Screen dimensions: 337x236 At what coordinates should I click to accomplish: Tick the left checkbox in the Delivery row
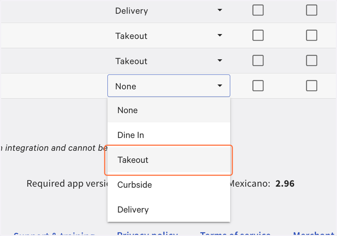(x=258, y=10)
